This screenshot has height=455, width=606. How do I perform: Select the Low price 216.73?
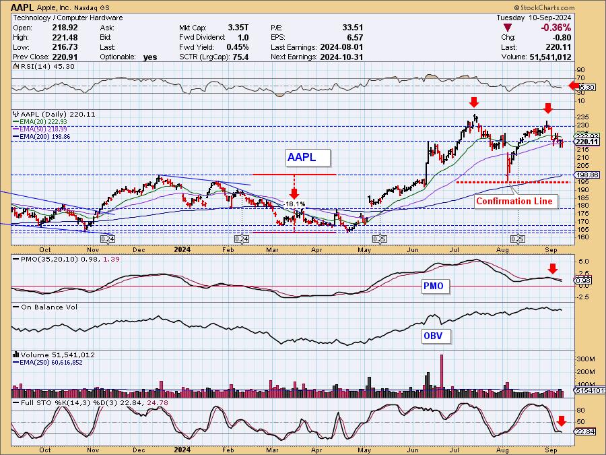coord(65,47)
